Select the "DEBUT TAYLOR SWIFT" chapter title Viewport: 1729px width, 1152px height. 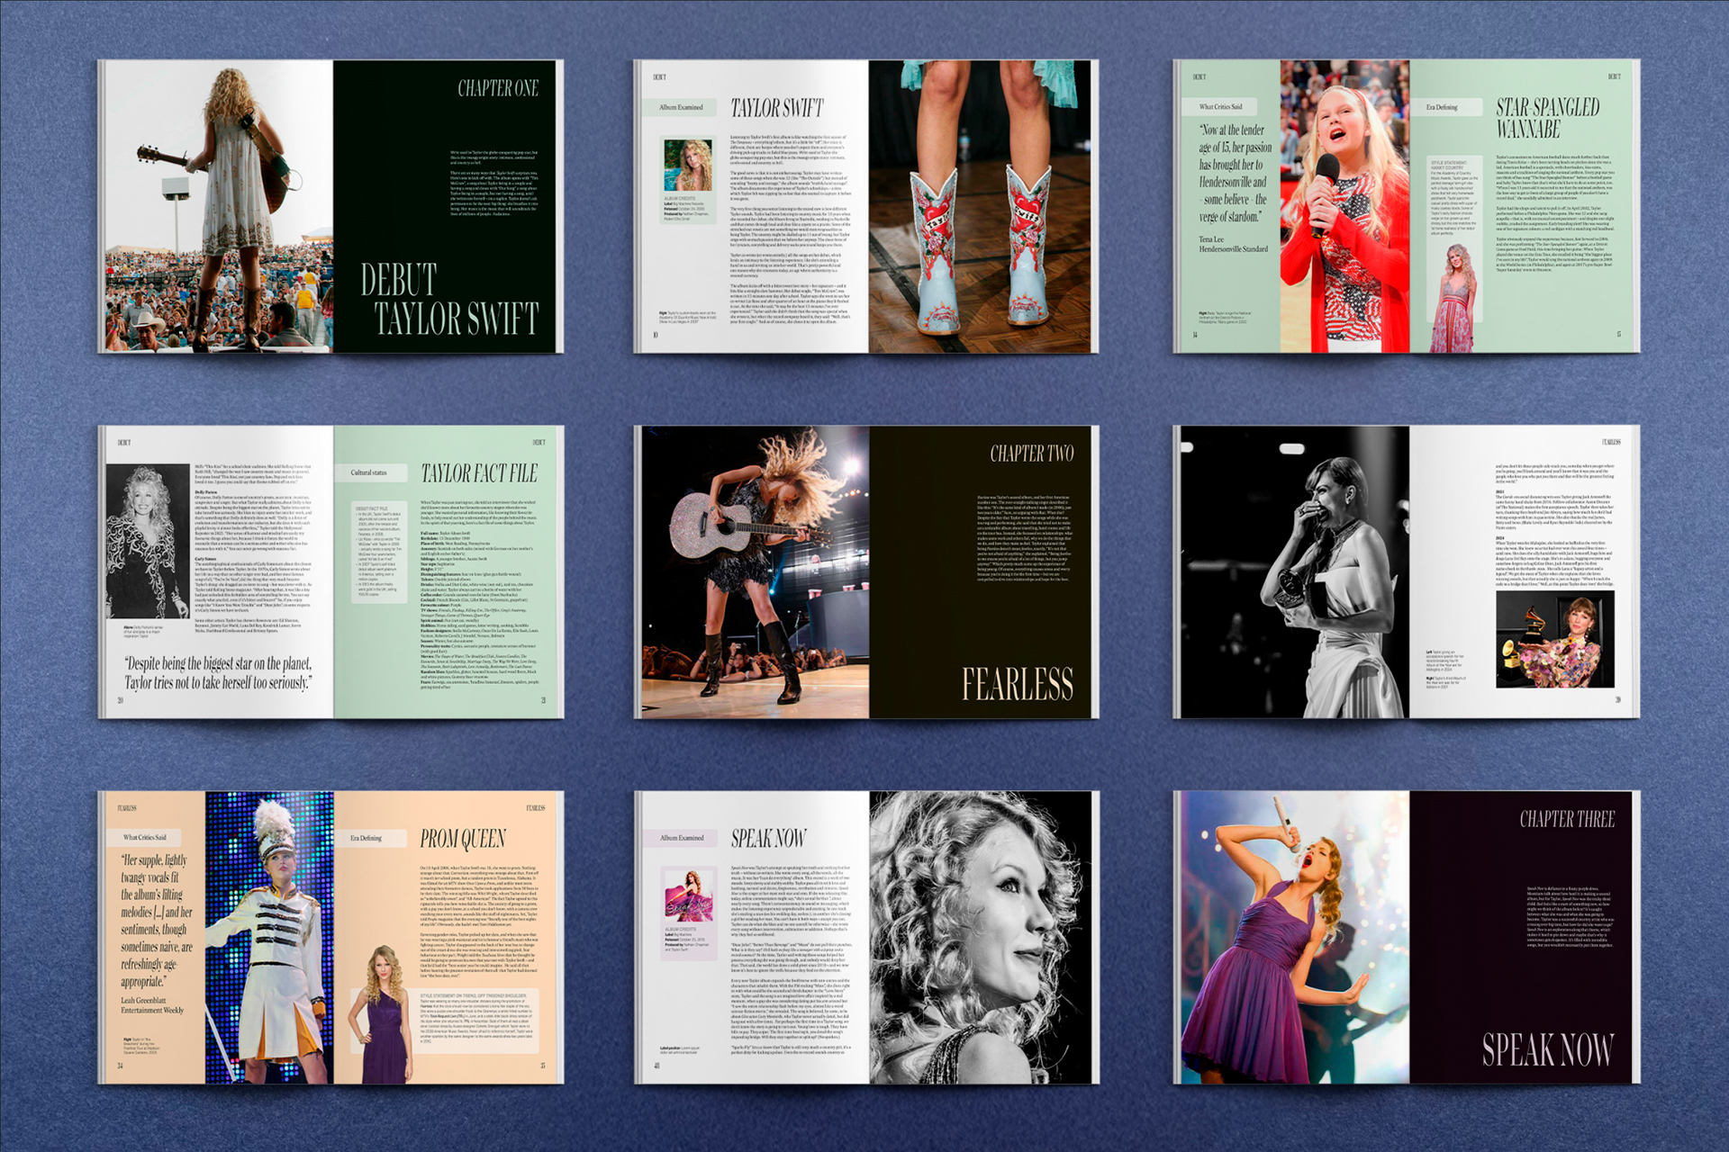pos(449,300)
